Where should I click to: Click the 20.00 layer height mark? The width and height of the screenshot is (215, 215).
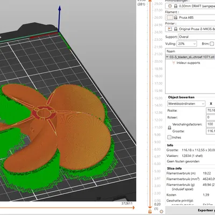[x=158, y=61]
